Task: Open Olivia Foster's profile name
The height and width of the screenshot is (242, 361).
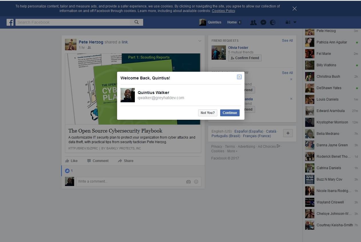Action: [x=238, y=48]
